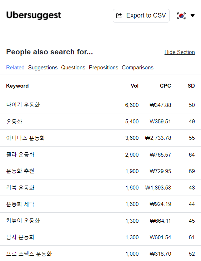The image size is (201, 261).
Task: Click CPC value ₩924.19
Action: 160,204
